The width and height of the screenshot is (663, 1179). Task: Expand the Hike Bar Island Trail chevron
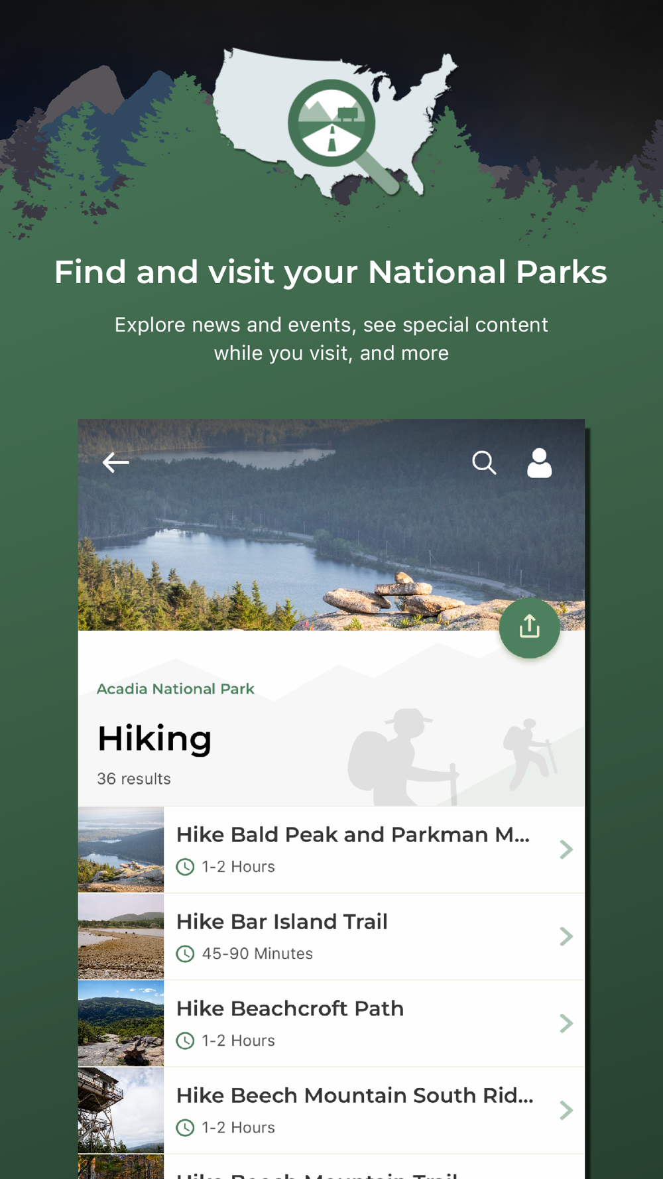566,936
